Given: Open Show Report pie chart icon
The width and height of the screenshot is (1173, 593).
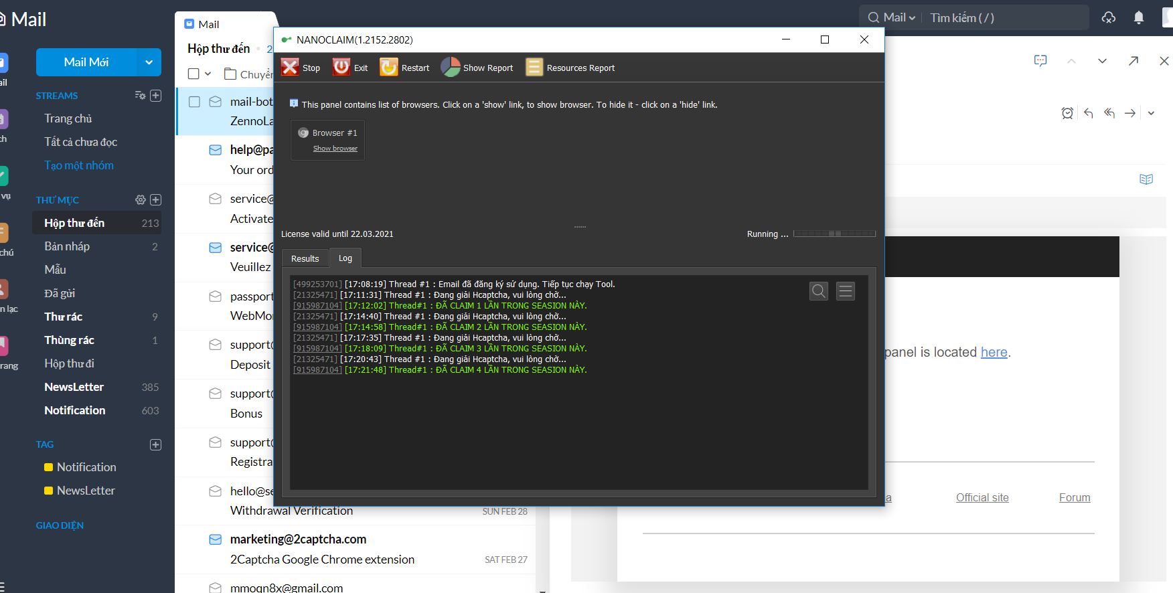Looking at the screenshot, I should (451, 67).
